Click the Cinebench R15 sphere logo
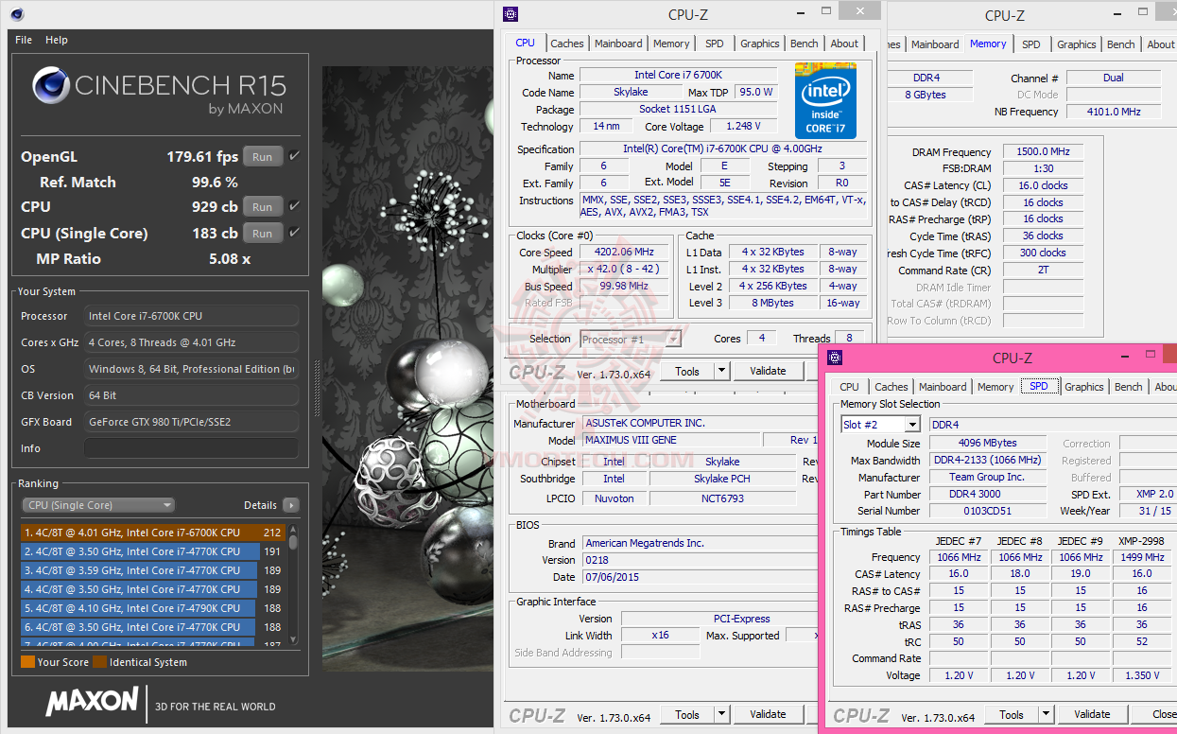 [x=51, y=86]
